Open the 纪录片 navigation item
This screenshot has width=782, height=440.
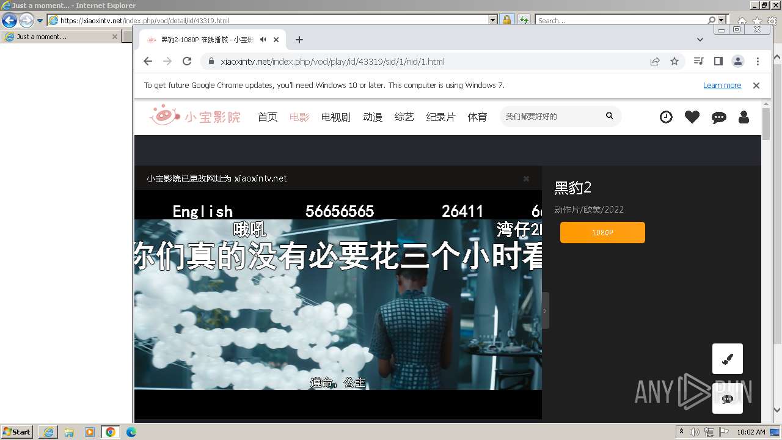441,117
